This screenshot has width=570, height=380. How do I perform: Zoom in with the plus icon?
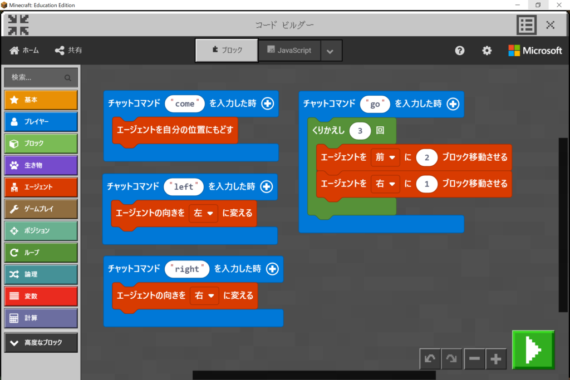tap(496, 359)
